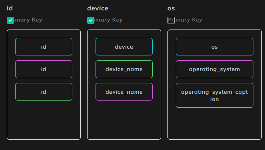Uncheck Primary Key checkbox under device column
Screen dimensions: 265x150
pos(91,20)
